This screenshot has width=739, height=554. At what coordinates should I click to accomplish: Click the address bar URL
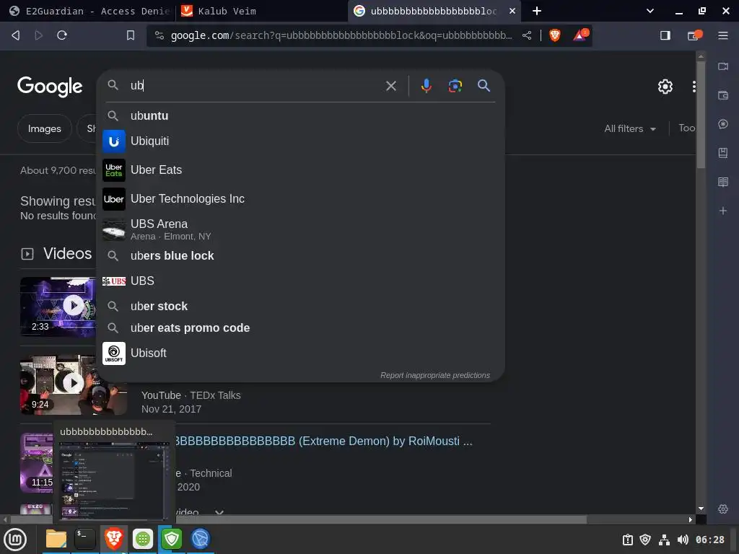coord(341,35)
